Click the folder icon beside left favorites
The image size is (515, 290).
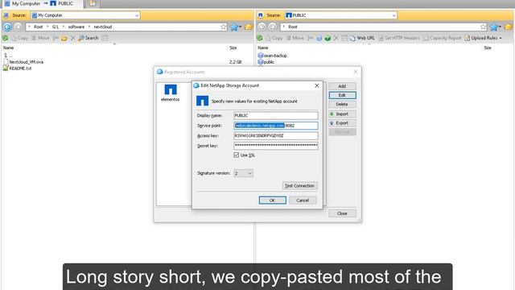point(249,27)
